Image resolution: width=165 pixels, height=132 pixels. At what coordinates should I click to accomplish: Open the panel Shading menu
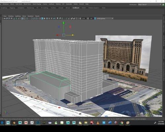11,16
